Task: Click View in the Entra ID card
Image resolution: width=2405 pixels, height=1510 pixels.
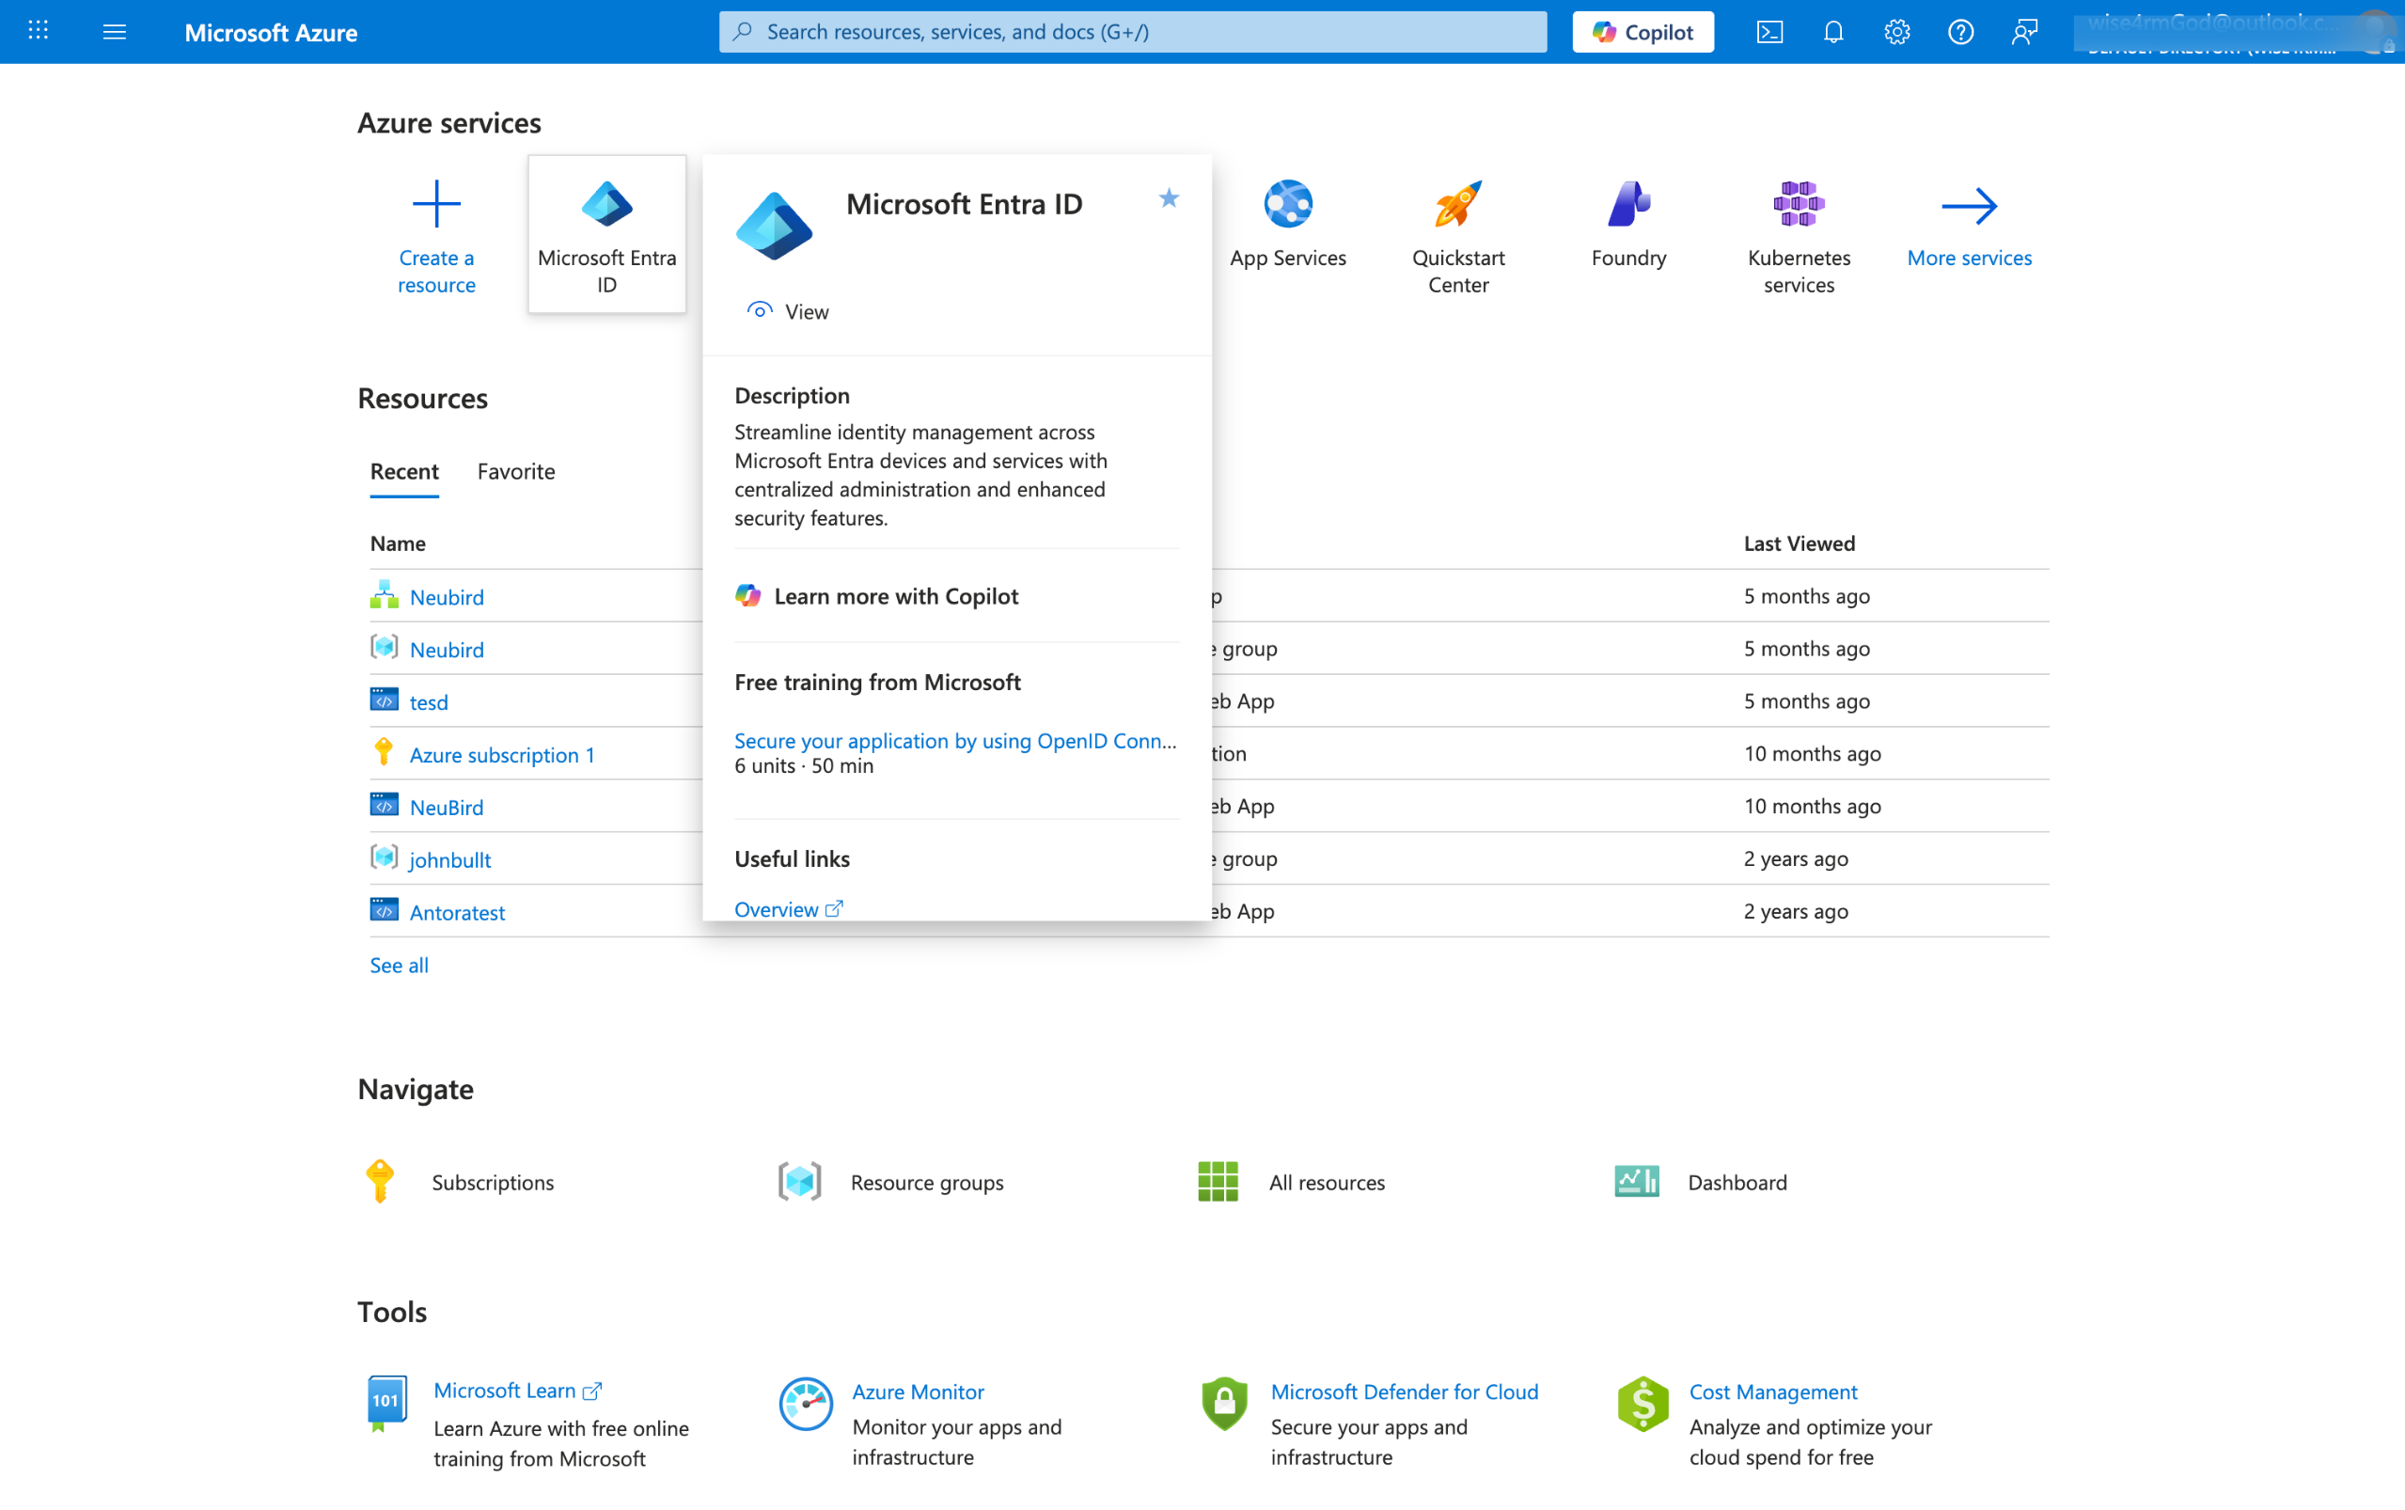Action: point(789,311)
